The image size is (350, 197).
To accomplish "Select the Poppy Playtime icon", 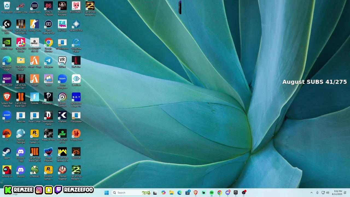I will pyautogui.click(x=48, y=155).
